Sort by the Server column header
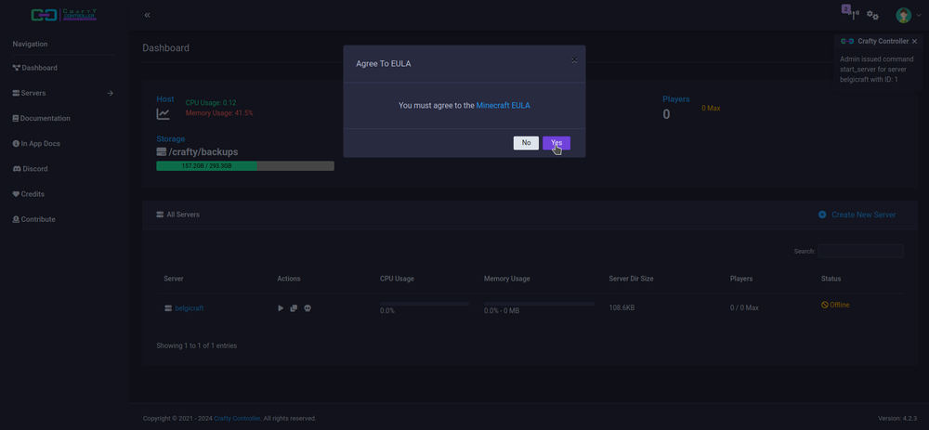The image size is (929, 430). (174, 279)
